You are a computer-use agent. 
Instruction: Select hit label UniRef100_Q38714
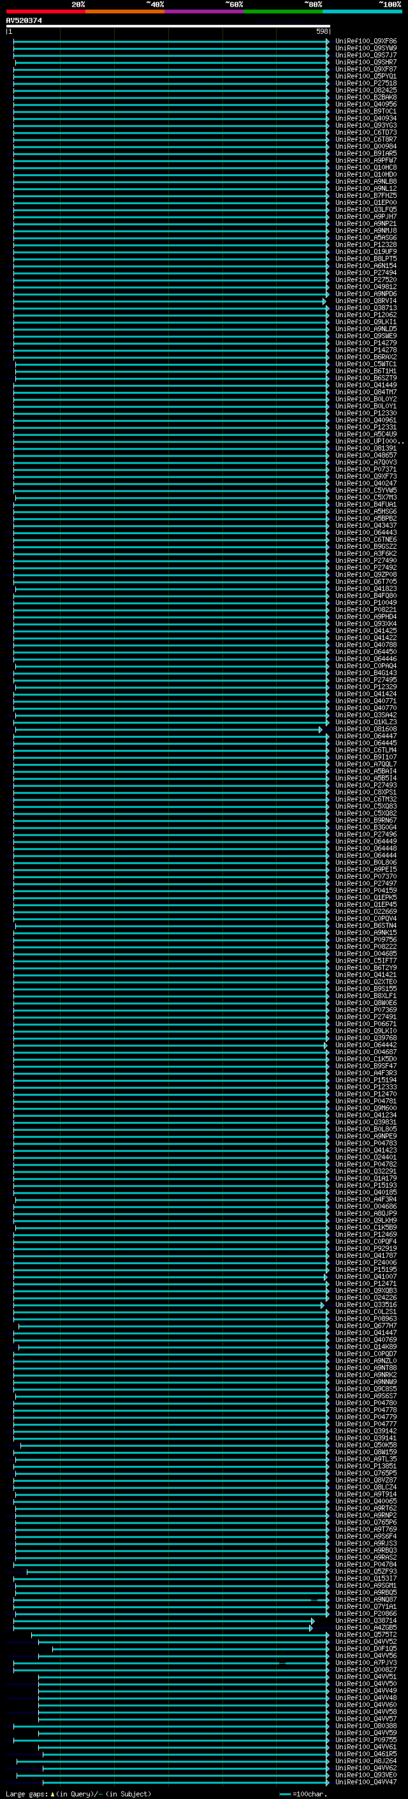click(365, 1621)
